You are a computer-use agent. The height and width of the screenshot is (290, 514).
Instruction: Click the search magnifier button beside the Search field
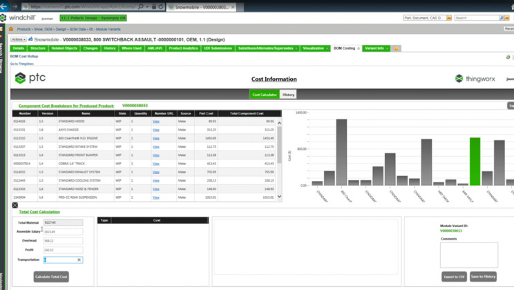point(502,18)
